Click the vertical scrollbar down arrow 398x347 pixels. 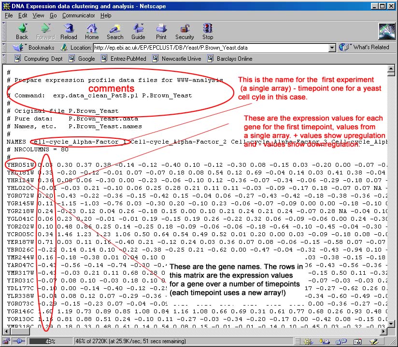391,332
